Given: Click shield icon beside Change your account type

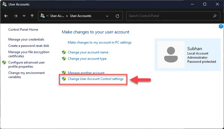Looking at the screenshot, I should (64, 59).
